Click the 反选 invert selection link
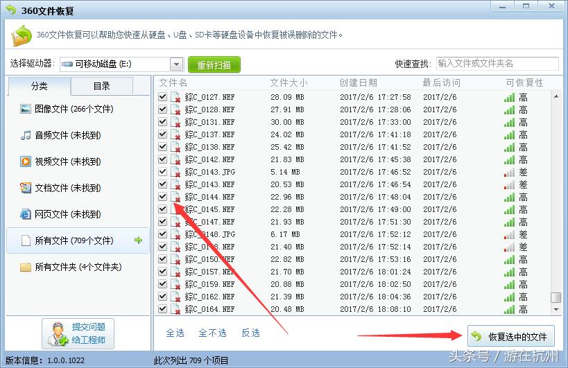This screenshot has width=568, height=368. [250, 333]
